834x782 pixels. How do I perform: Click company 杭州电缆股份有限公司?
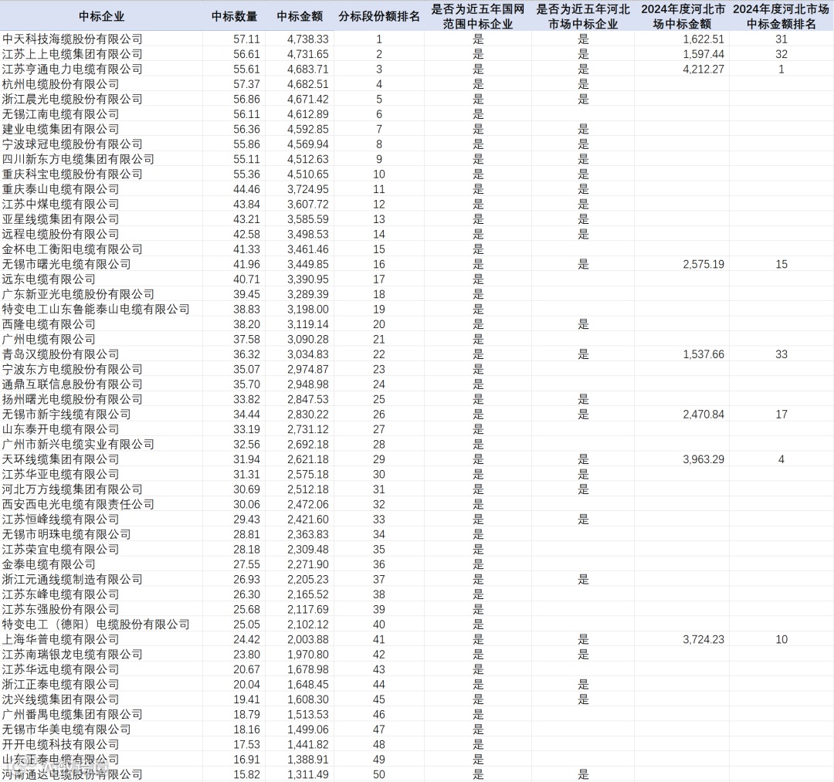(61, 84)
